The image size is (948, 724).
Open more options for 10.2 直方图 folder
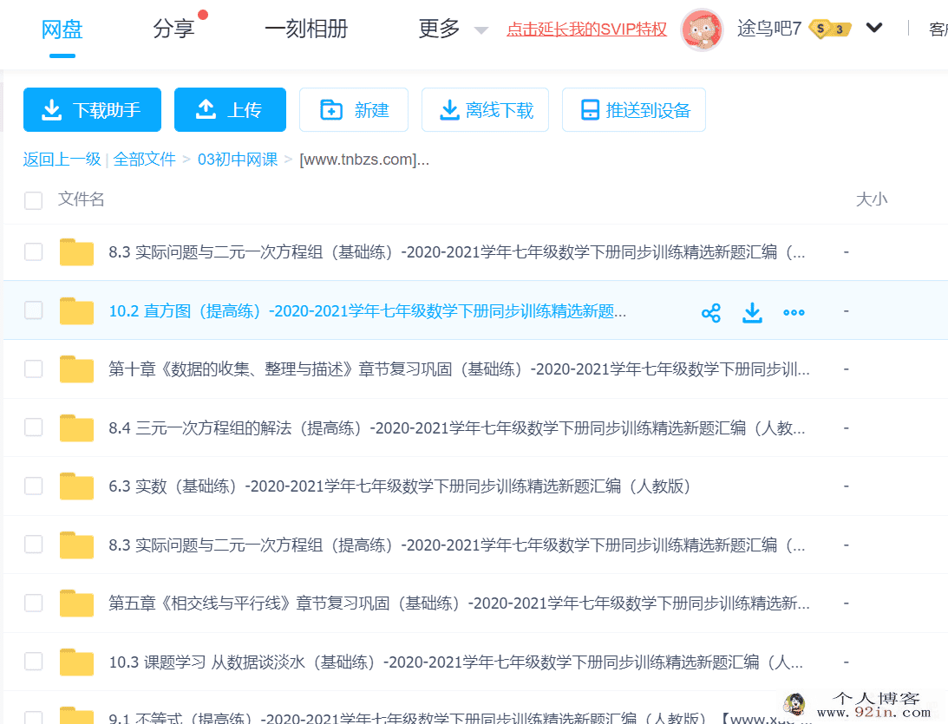tap(794, 312)
